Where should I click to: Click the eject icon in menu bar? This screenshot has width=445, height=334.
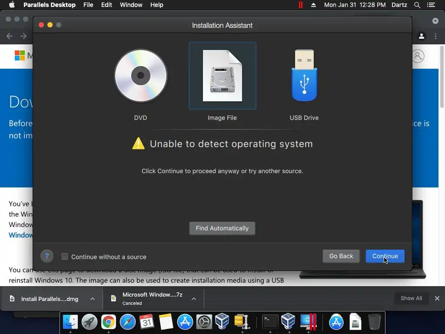tap(313, 5)
